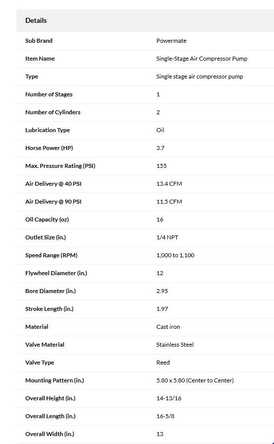Viewport: 274px width, 444px height.
Task: Click the Stainless Steel valve material value
Action: click(175, 345)
